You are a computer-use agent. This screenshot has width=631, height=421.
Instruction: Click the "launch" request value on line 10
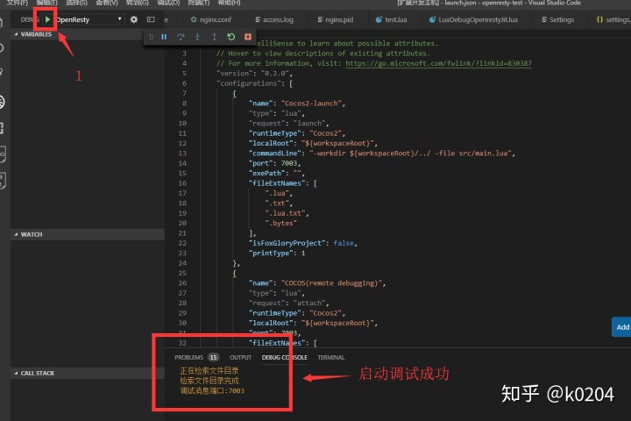[309, 124]
